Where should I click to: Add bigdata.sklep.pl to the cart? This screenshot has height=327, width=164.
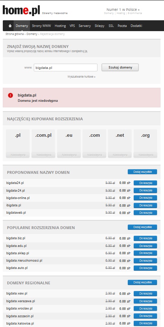tap(145, 253)
